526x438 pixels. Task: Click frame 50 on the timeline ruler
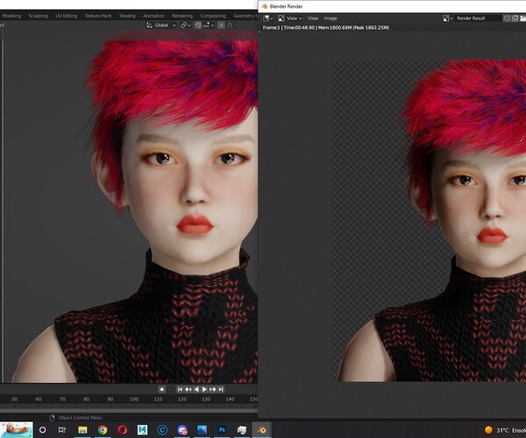click(x=14, y=399)
